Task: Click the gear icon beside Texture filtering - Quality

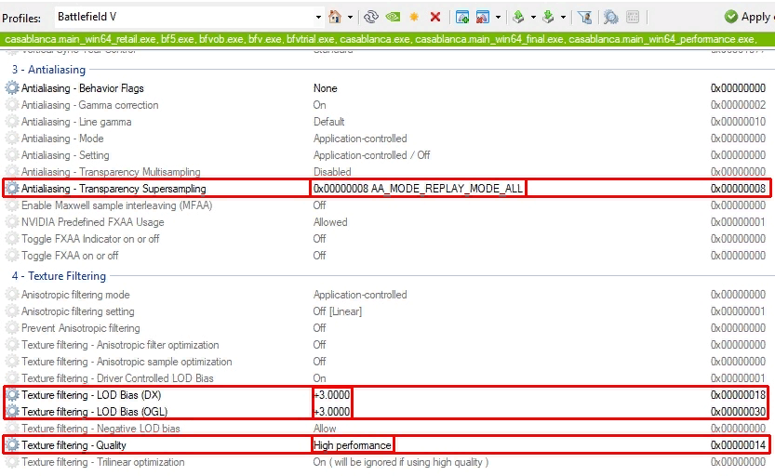Action: 12,445
